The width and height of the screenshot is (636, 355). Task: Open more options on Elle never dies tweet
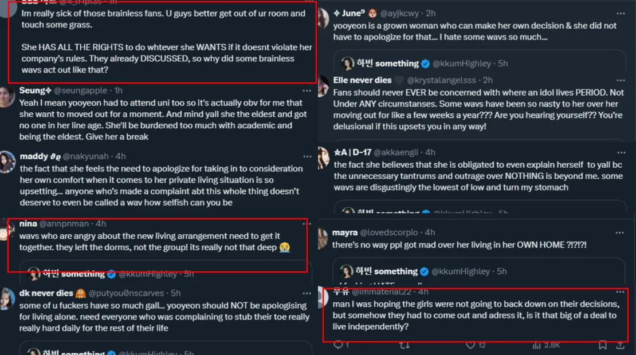(x=620, y=81)
